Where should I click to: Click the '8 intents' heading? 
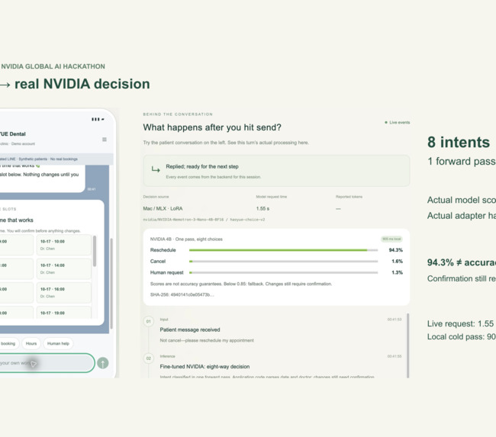pos(459,143)
